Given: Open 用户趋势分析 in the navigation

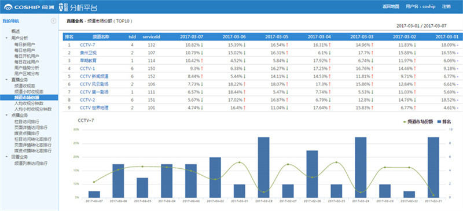Looking at the screenshot, I should (27, 68).
